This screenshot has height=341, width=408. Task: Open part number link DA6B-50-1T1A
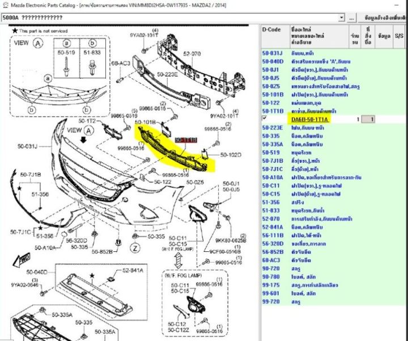tap(309, 120)
